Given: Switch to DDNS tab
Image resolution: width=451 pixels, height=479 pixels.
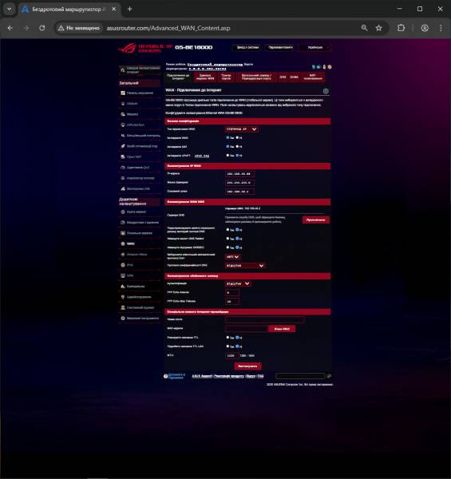Looking at the screenshot, I should pyautogui.click(x=294, y=77).
